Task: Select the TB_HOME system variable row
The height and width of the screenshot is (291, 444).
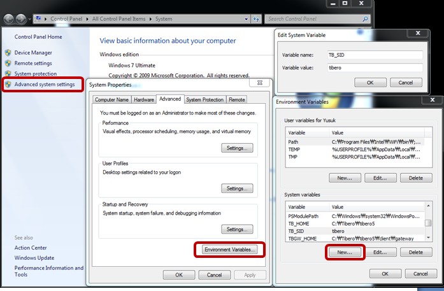Action: 355,224
